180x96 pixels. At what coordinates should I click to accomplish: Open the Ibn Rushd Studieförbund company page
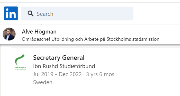[64, 66]
